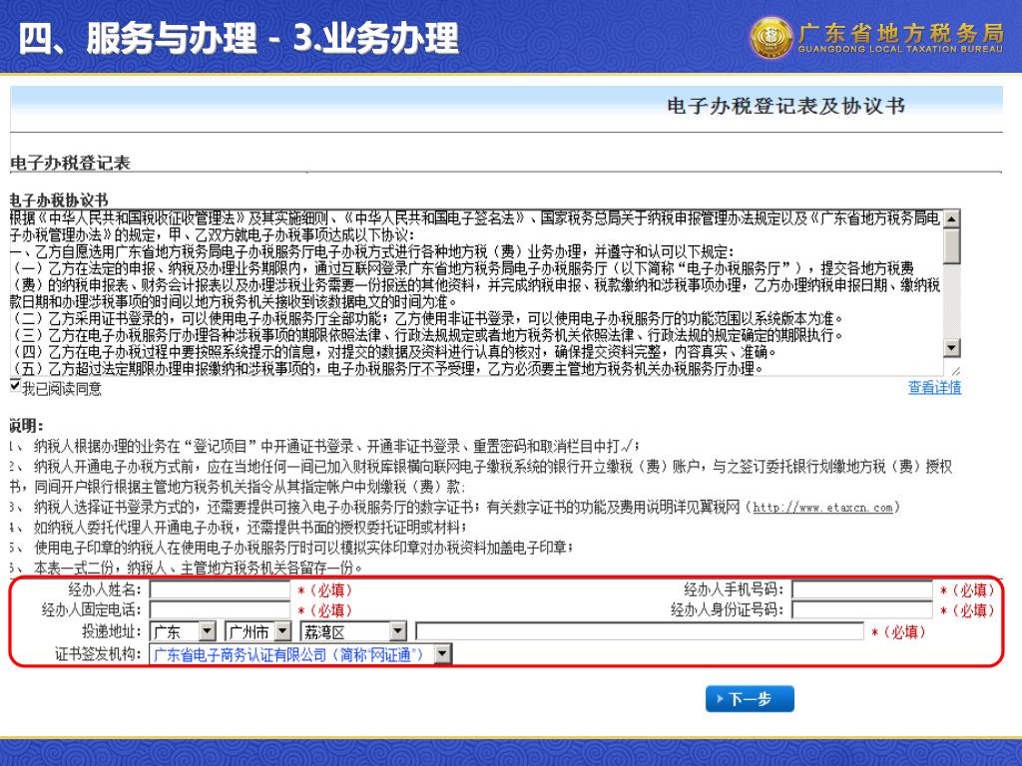Click the 电子办税协议书 agreement text area
Viewport: 1022px width, 766px height.
click(x=476, y=292)
